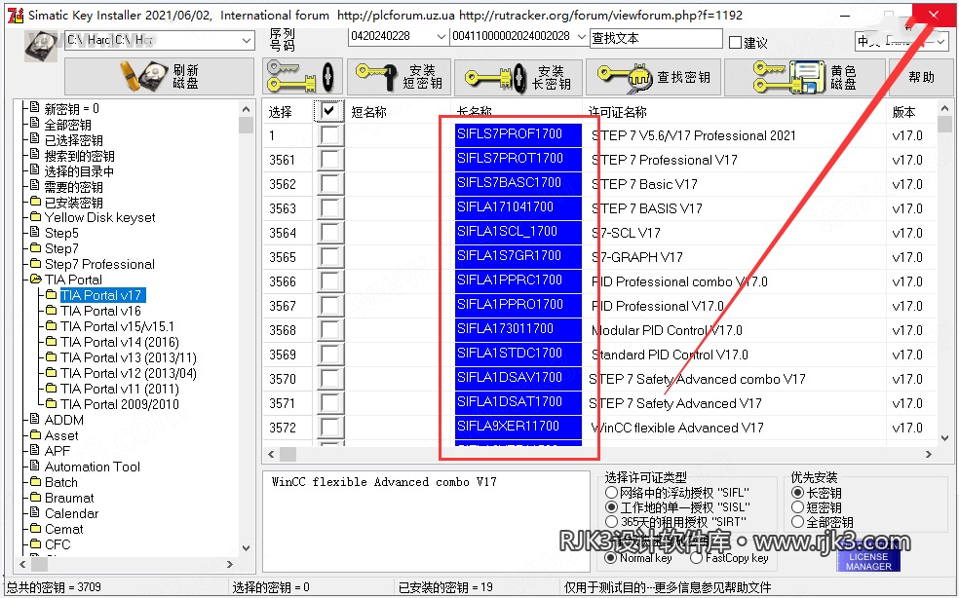
Task: Click the folder icon next to Batch
Action: [35, 482]
